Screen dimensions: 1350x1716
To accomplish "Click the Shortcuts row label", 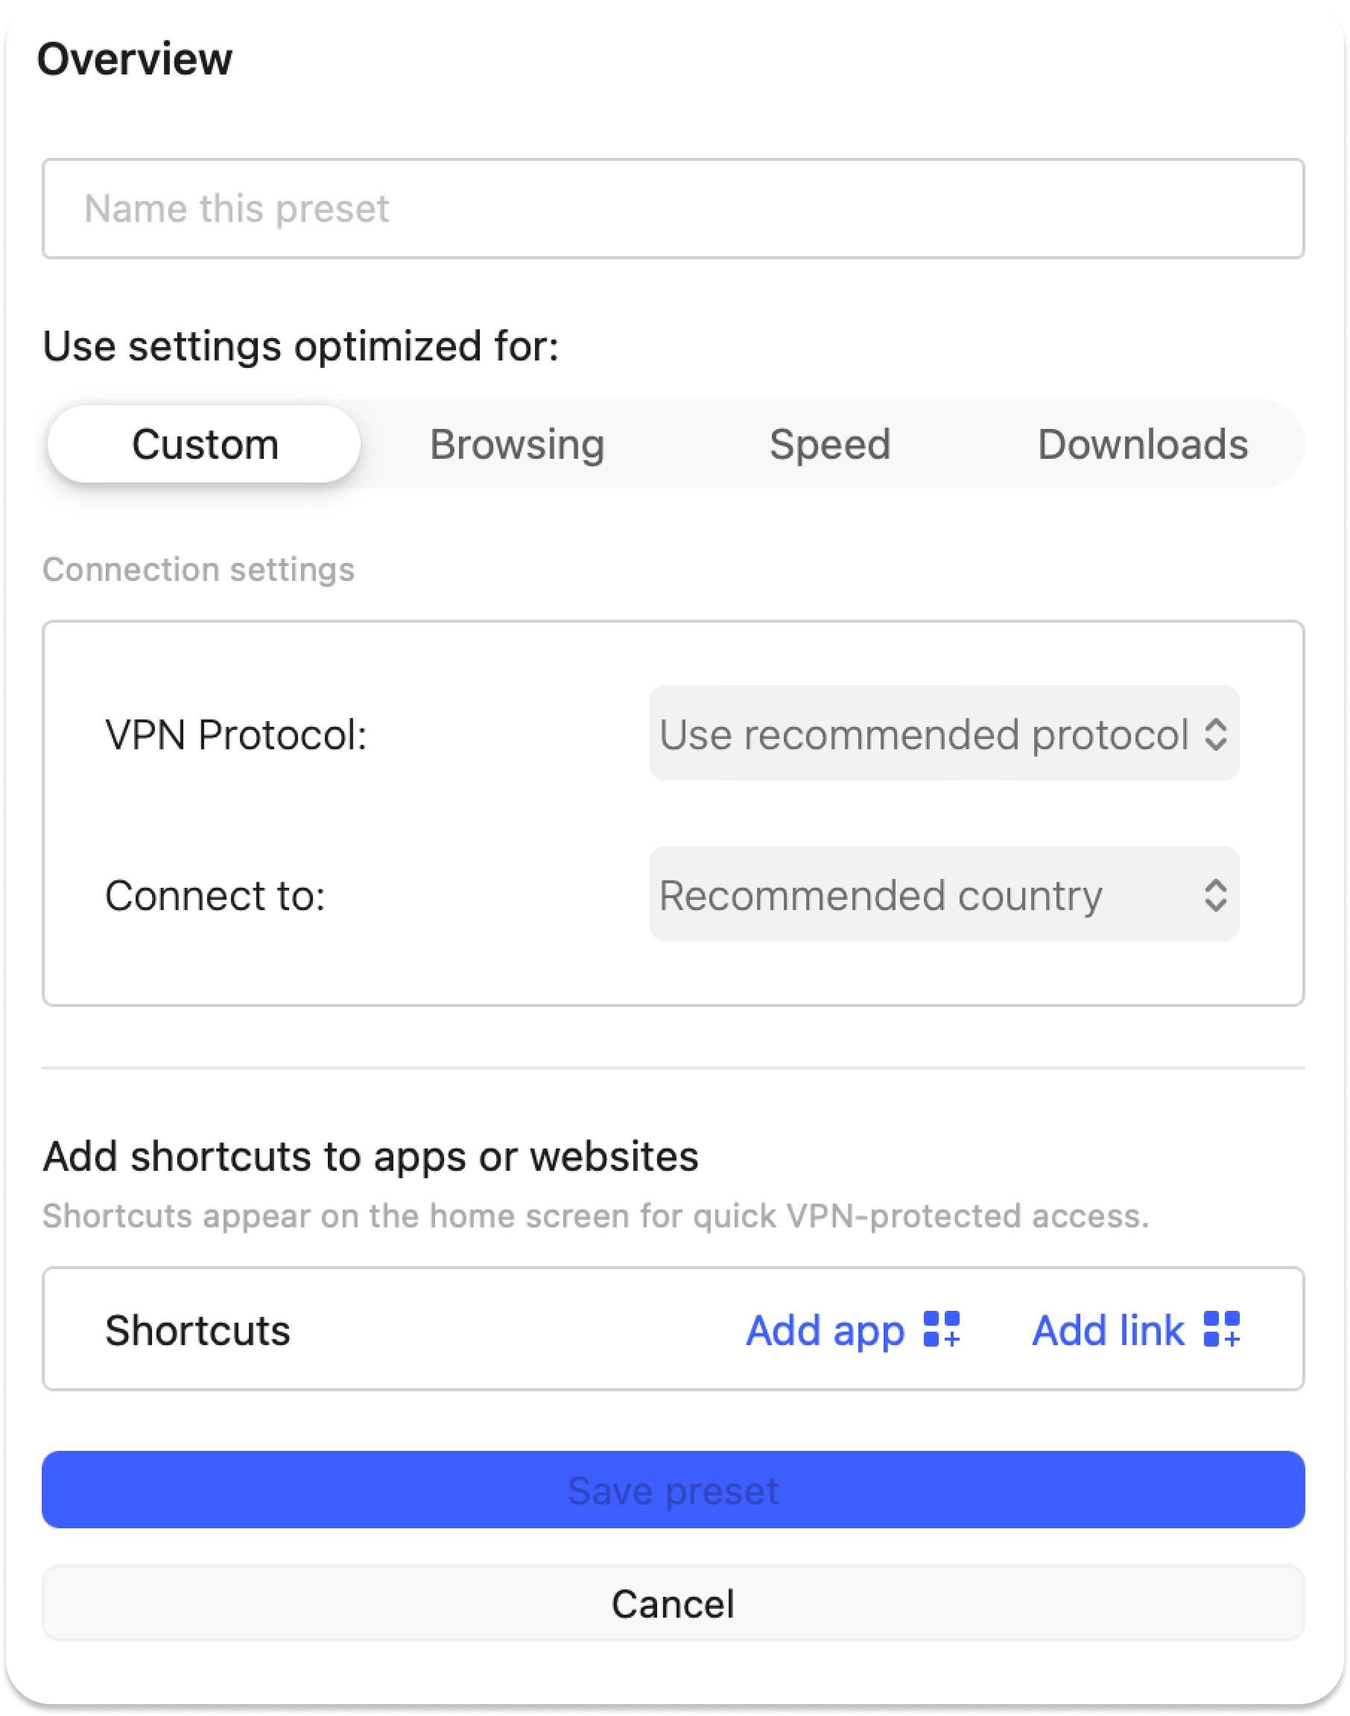I will click(197, 1330).
